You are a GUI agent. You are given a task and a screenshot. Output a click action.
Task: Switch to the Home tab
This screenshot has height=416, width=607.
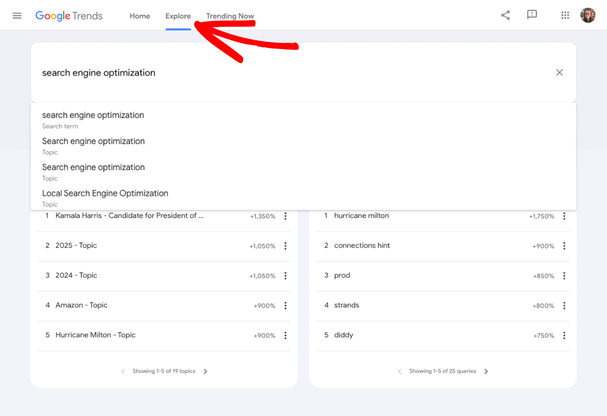[139, 16]
